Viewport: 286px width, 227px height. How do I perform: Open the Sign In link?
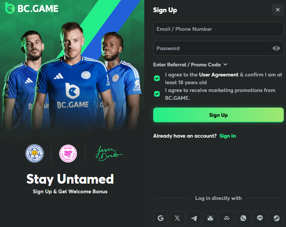[x=228, y=136]
